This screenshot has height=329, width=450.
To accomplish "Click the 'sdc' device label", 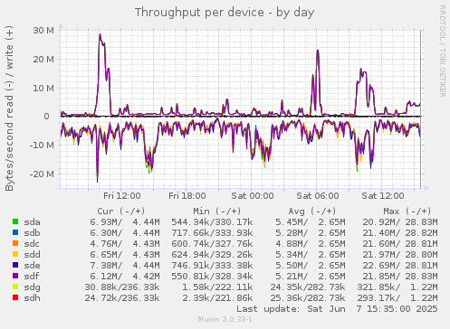I will pos(32,244).
